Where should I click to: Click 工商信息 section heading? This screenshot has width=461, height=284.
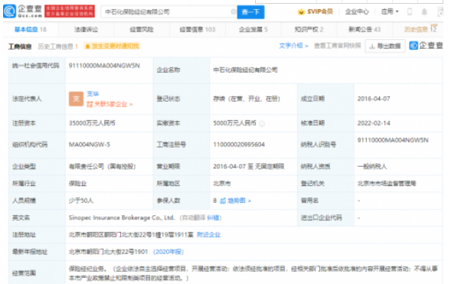pyautogui.click(x=20, y=47)
